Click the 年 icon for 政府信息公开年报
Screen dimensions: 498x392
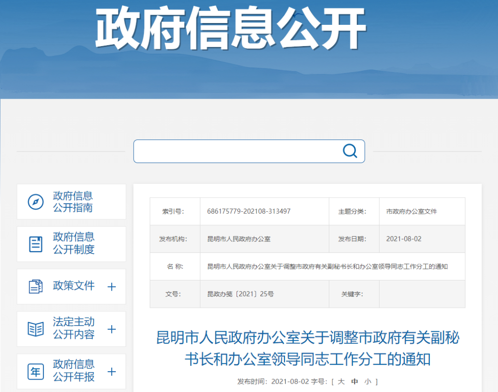pyautogui.click(x=36, y=371)
